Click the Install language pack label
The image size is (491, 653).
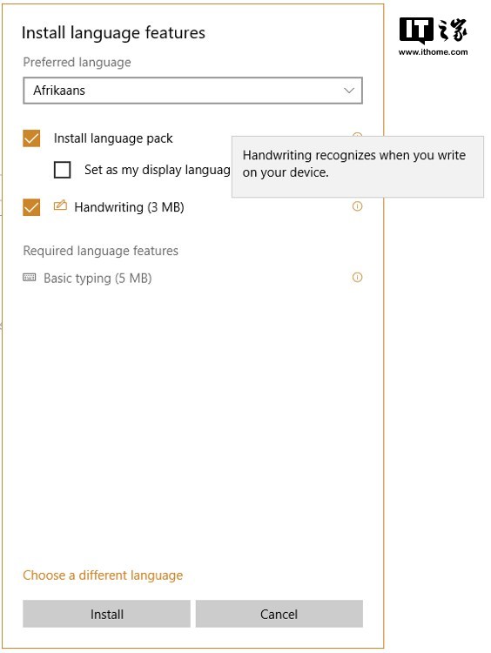(113, 138)
